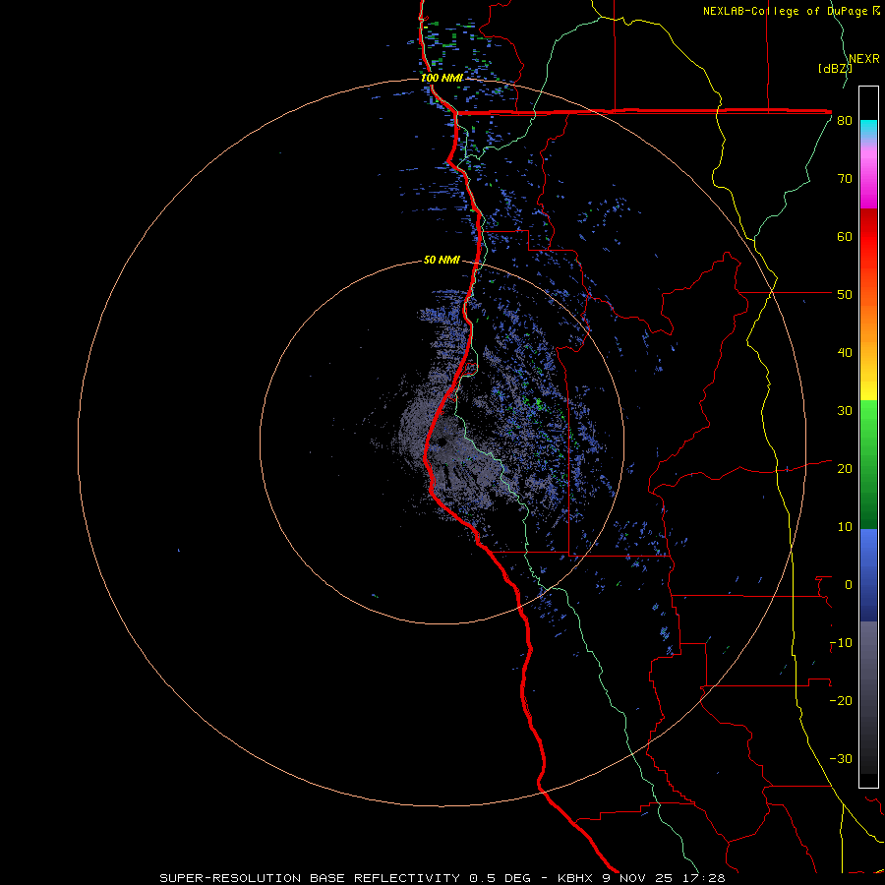Click the 40 dBZ scale value
The image size is (885, 885).
point(845,353)
